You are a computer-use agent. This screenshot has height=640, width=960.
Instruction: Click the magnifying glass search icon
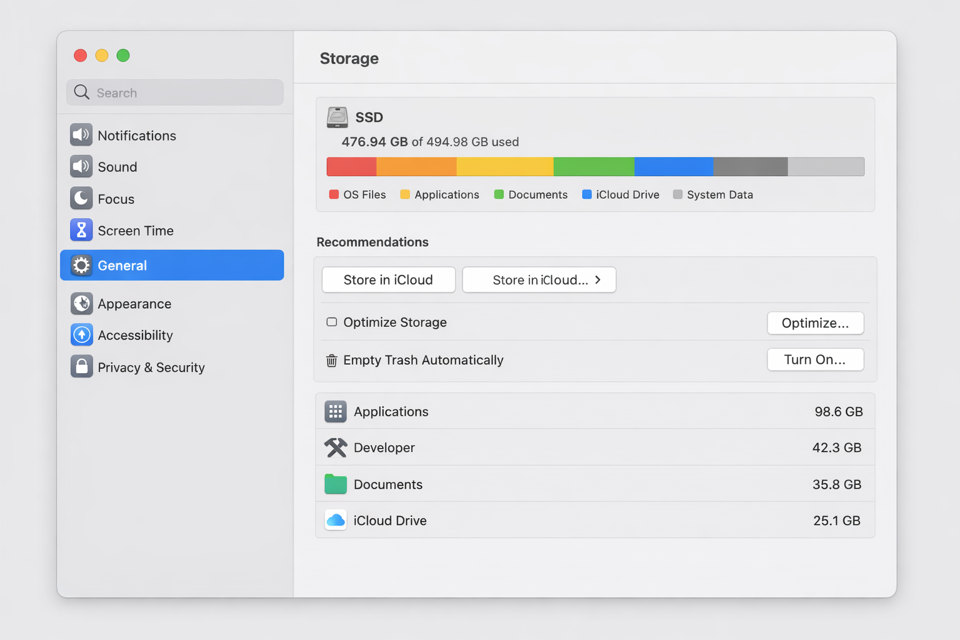click(x=82, y=92)
